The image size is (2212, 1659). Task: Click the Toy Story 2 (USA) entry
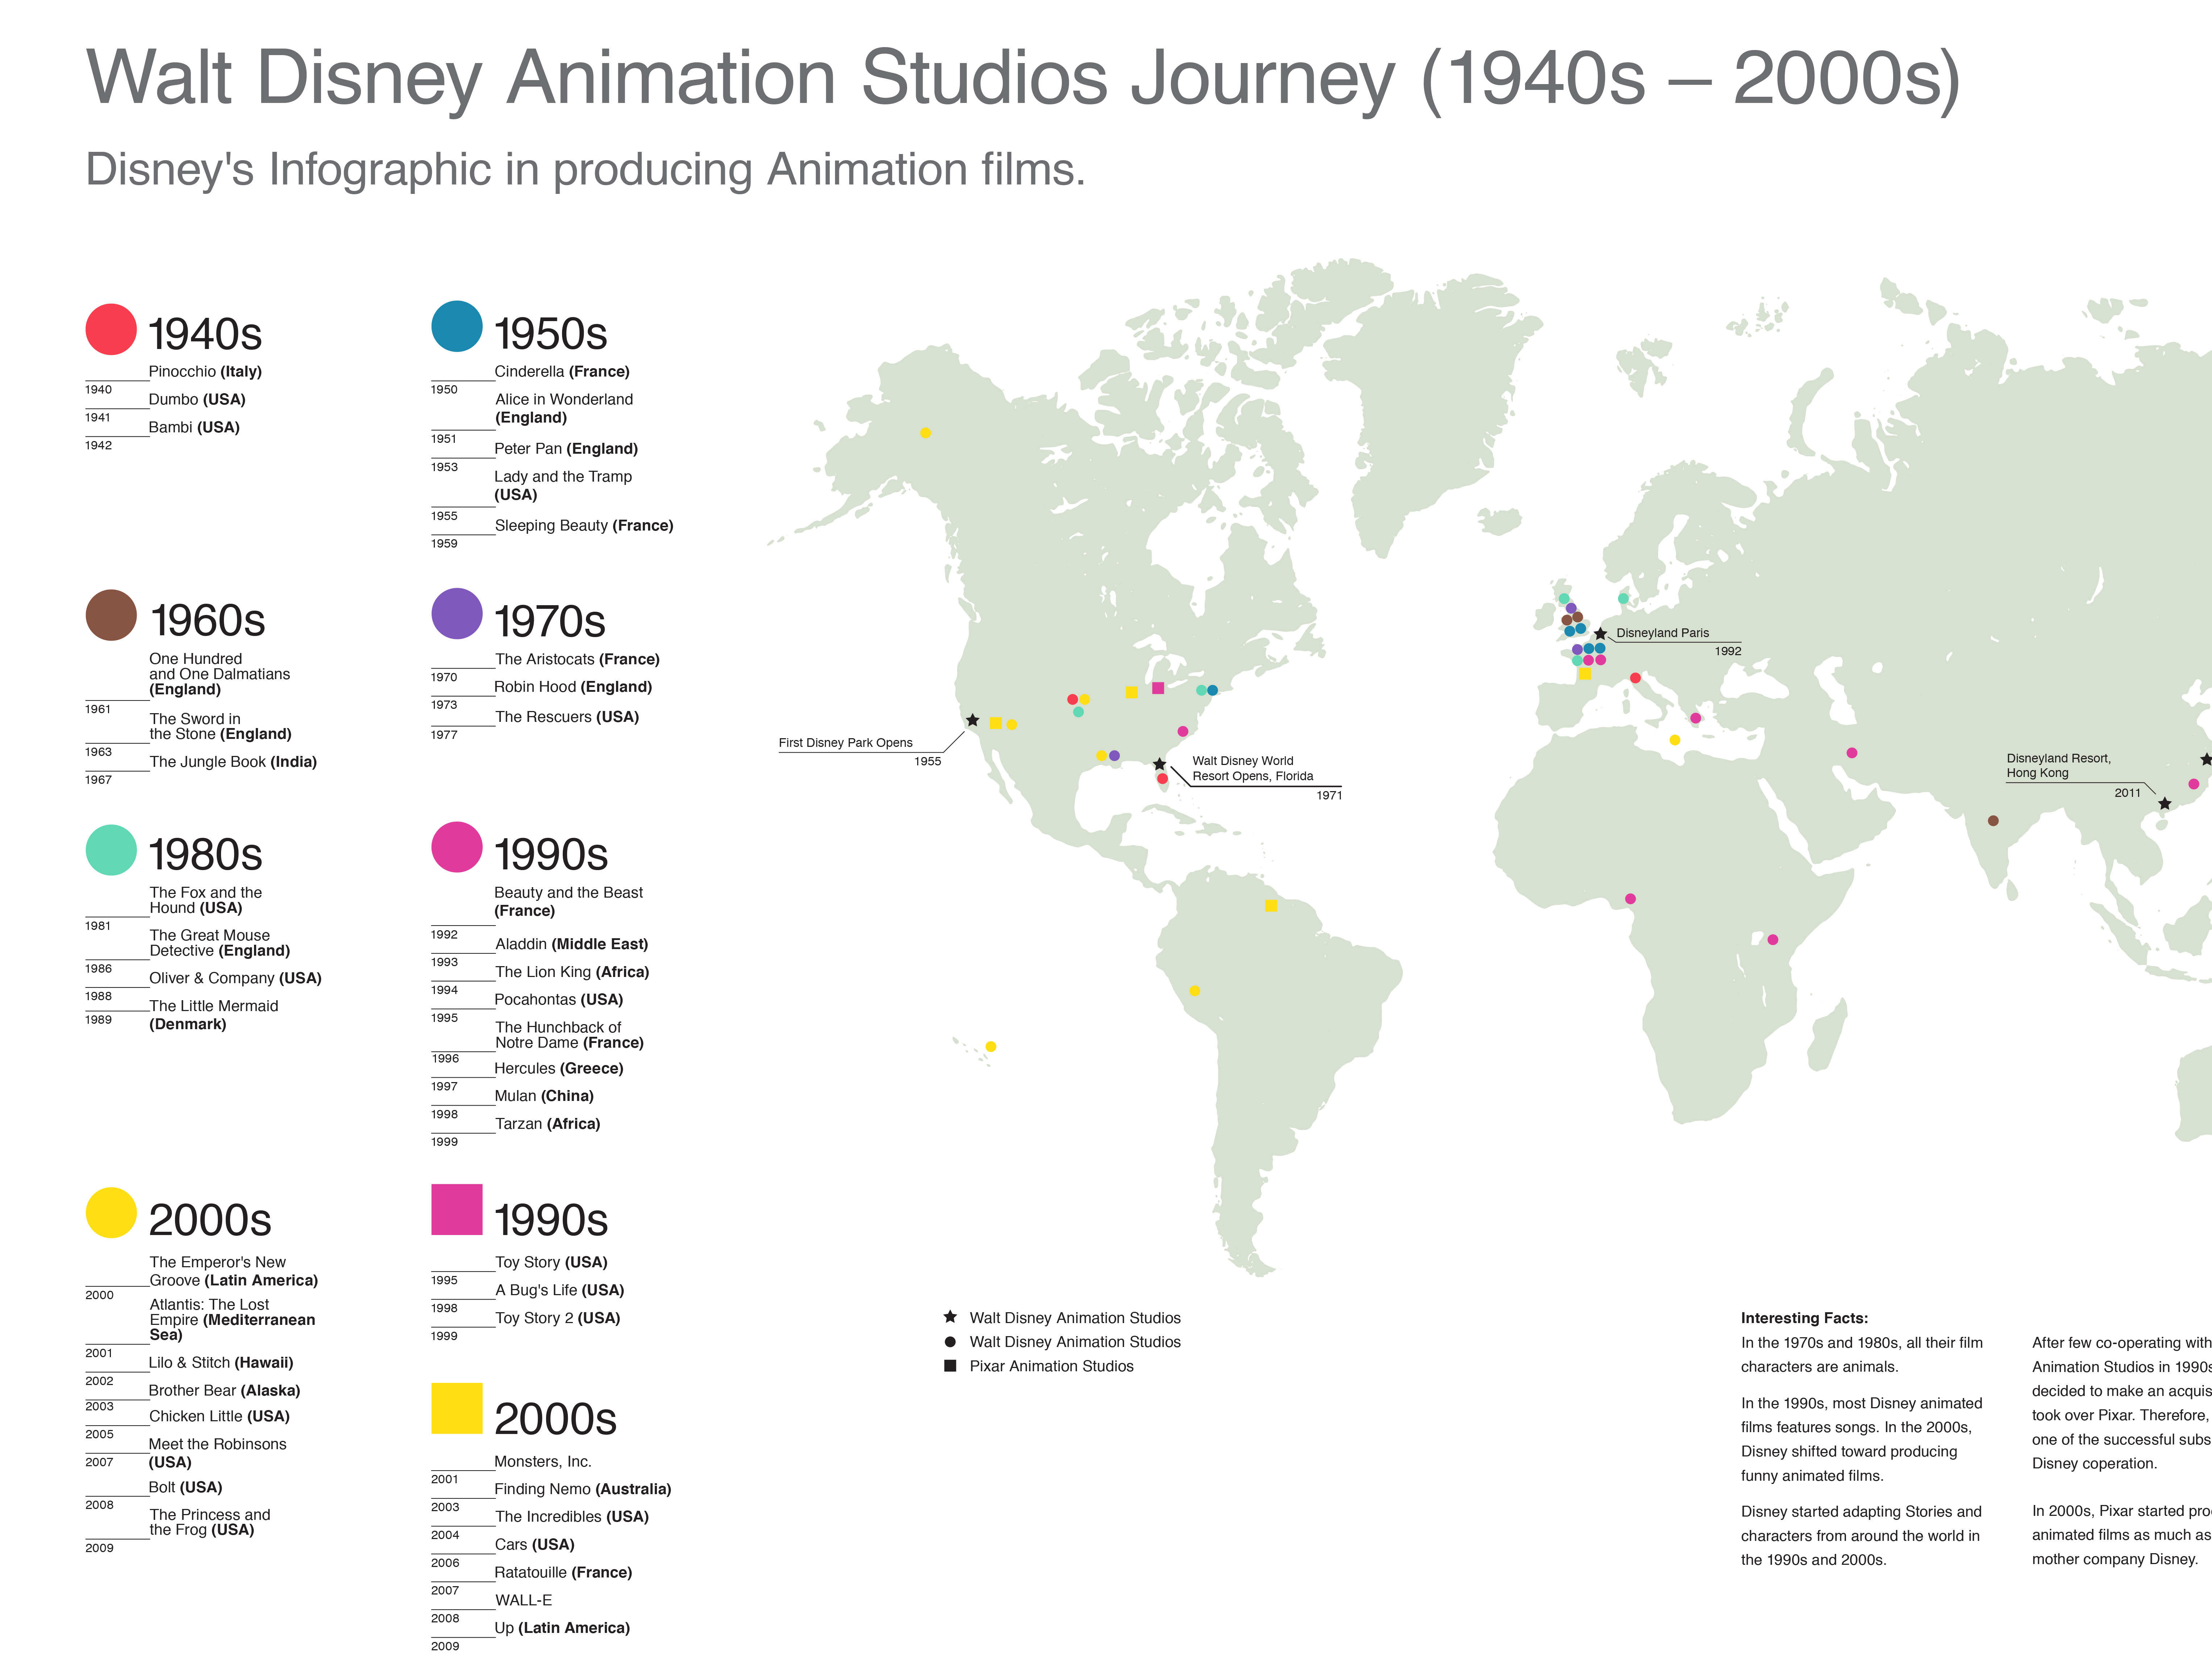558,1318
